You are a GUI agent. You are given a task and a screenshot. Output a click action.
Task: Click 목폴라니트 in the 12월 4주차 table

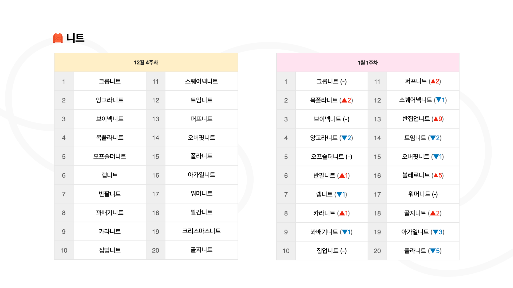coord(110,138)
